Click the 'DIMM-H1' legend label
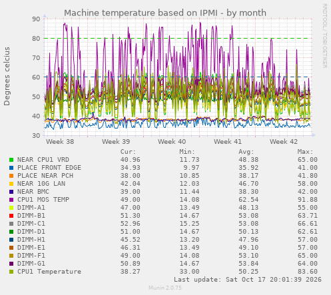331x295 pixels. click(x=31, y=240)
